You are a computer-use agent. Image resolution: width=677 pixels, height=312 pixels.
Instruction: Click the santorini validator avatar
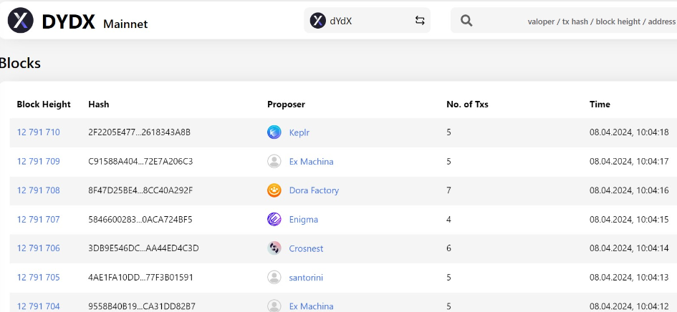tap(274, 277)
